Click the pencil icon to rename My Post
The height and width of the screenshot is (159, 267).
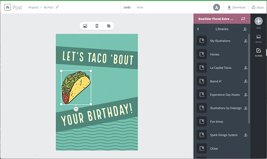pyautogui.click(x=57, y=7)
